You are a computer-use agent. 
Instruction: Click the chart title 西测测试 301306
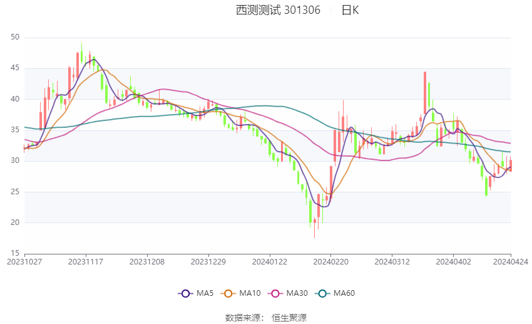[278, 10]
